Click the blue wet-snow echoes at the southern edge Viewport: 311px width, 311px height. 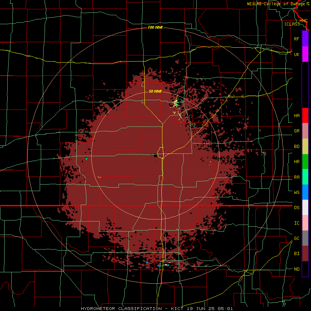click(x=163, y=265)
